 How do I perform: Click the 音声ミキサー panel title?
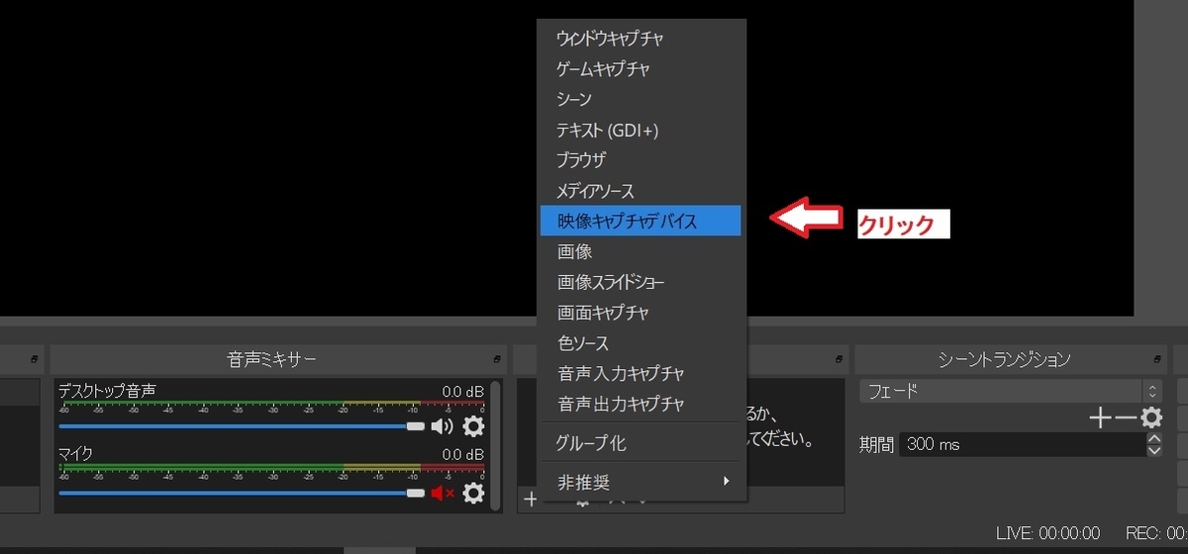[x=272, y=358]
